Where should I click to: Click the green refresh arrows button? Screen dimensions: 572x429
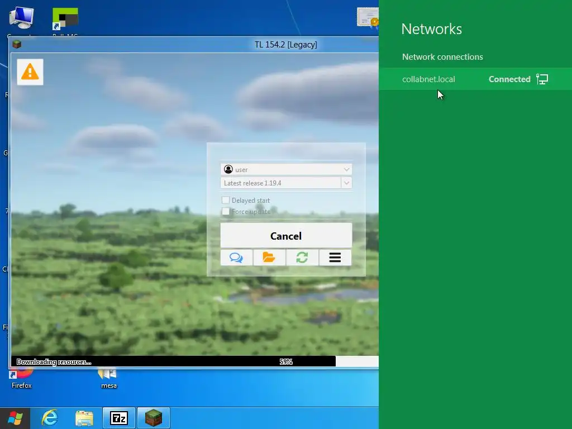click(302, 258)
